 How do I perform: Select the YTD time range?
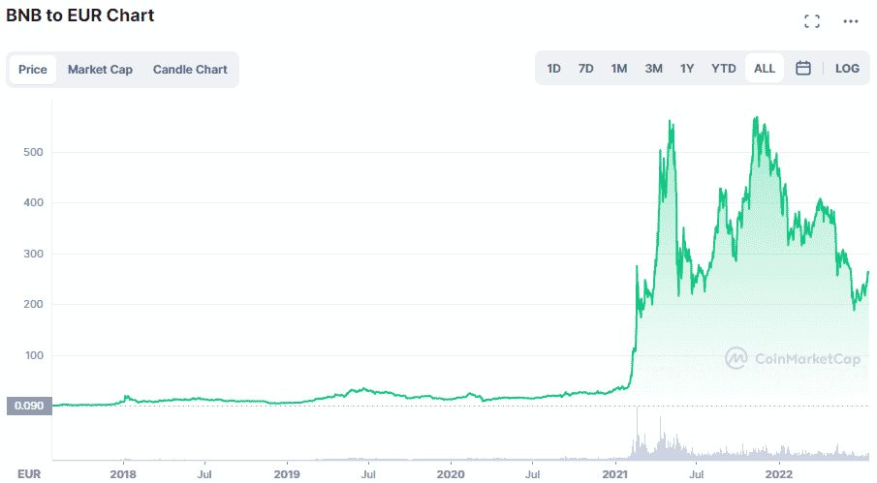point(724,69)
